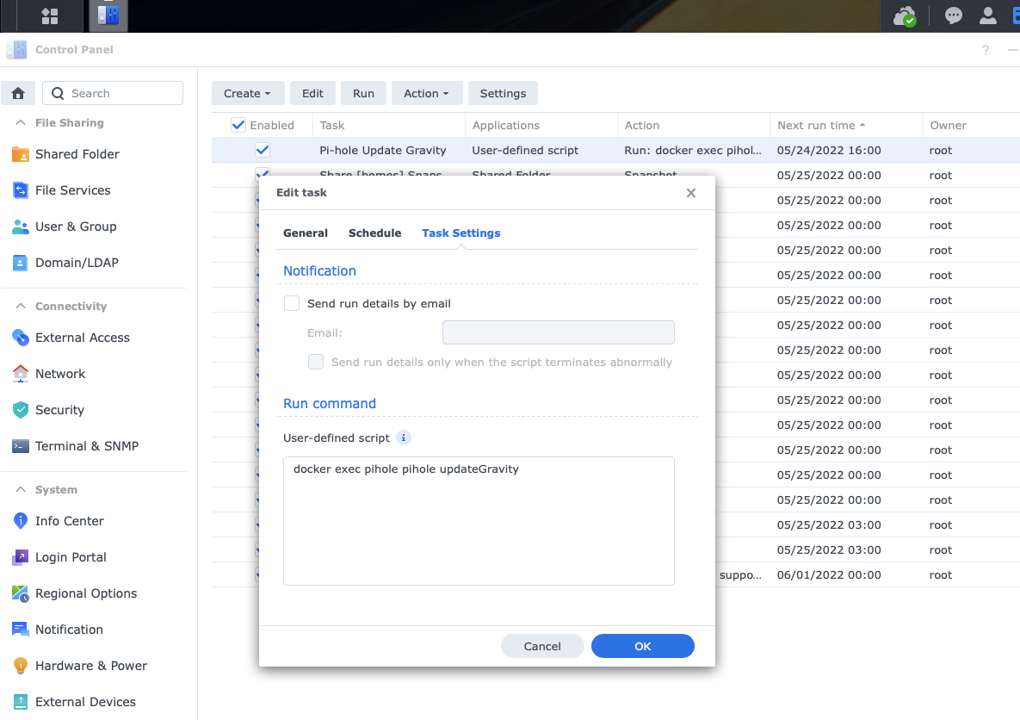Uncheck the Pi-hole Update Gravity task
This screenshot has width=1020, height=720.
[263, 150]
